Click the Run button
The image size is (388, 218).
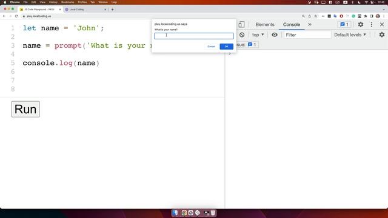25,109
